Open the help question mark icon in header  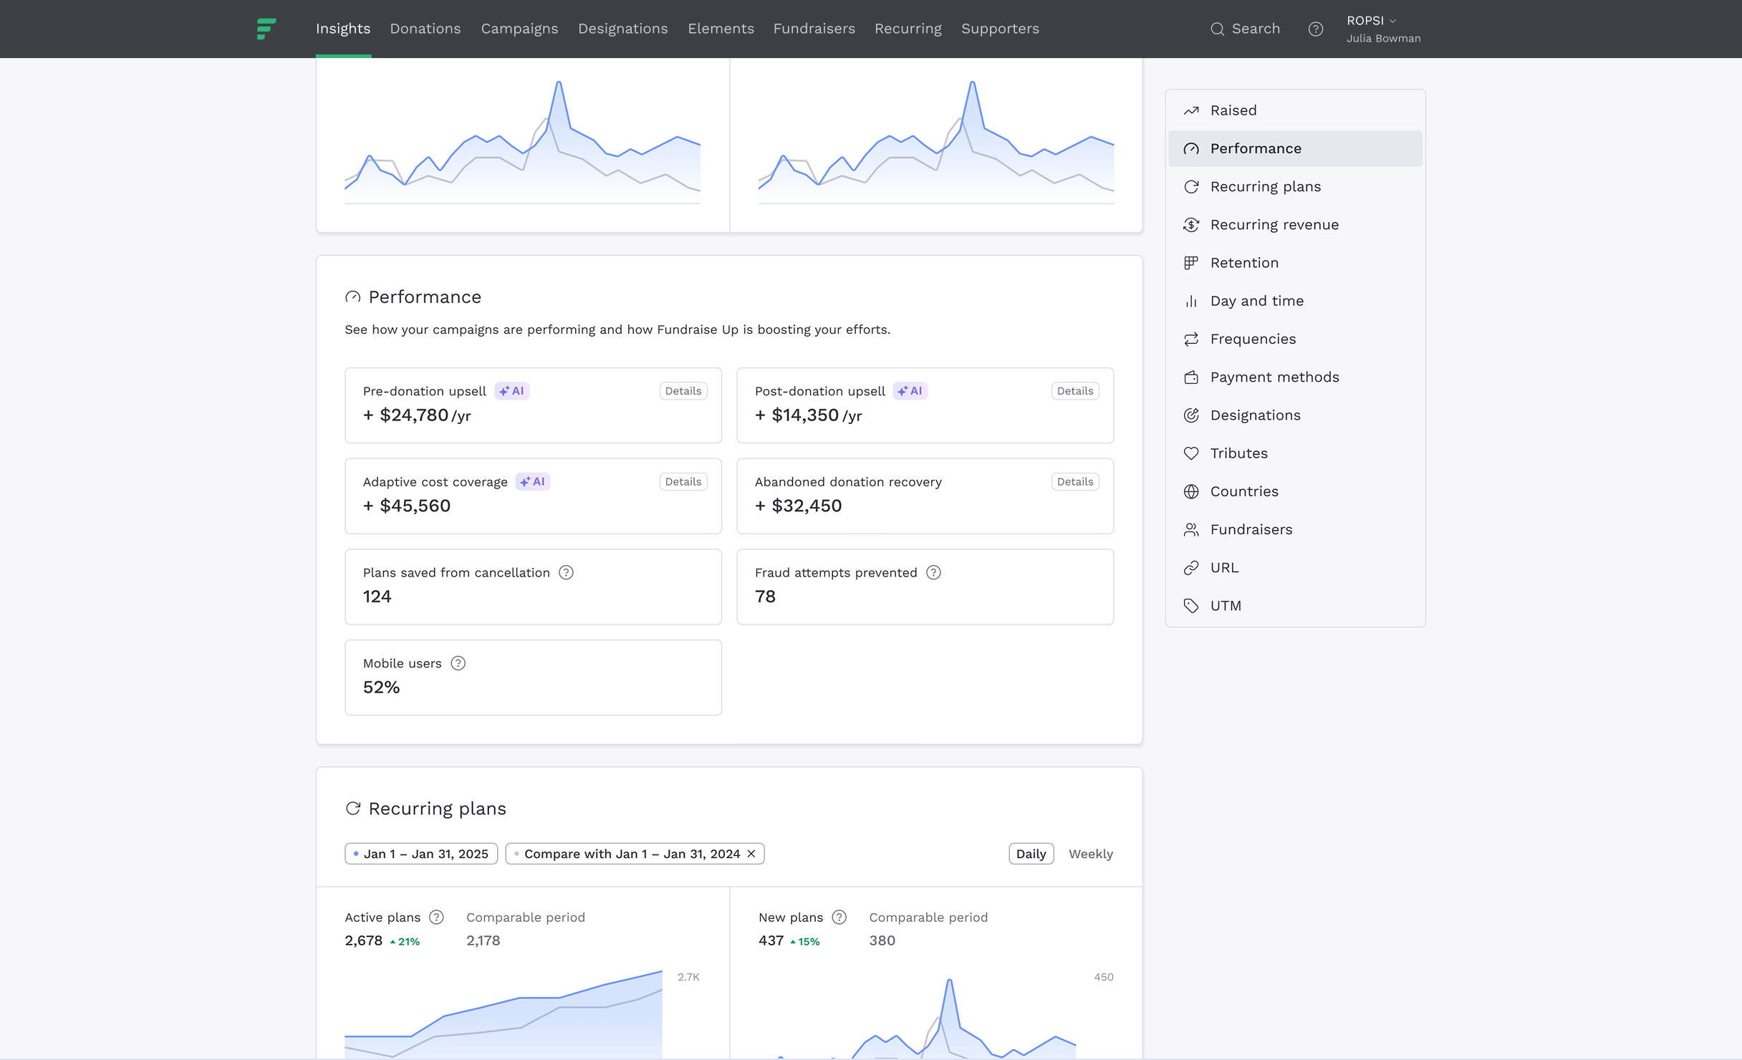tap(1315, 29)
